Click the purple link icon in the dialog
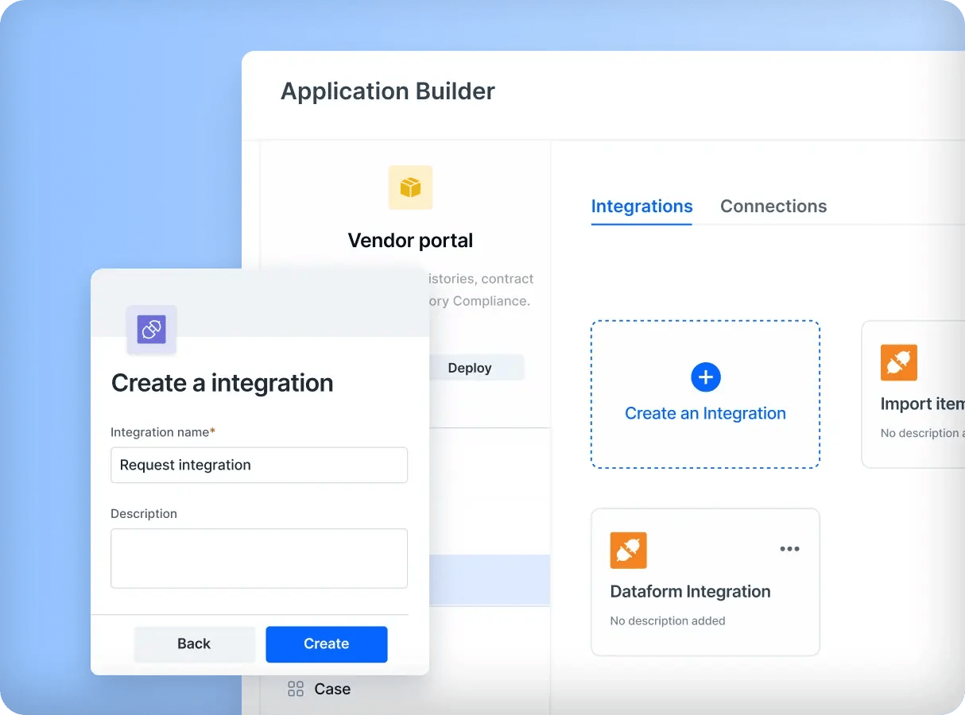 [151, 329]
